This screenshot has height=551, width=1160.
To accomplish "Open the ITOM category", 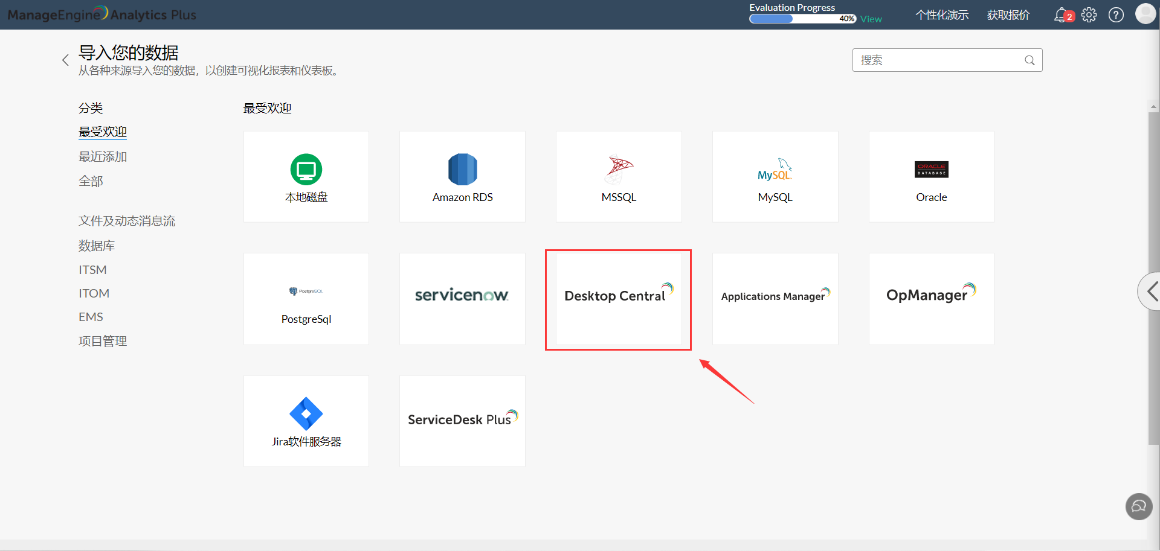I will (x=94, y=293).
